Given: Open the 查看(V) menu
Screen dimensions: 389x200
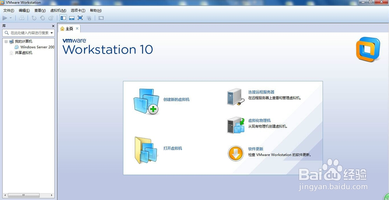Looking at the screenshot, I should 40,10.
